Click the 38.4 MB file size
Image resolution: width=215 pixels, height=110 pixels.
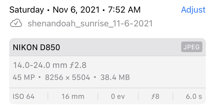[x=115, y=77]
